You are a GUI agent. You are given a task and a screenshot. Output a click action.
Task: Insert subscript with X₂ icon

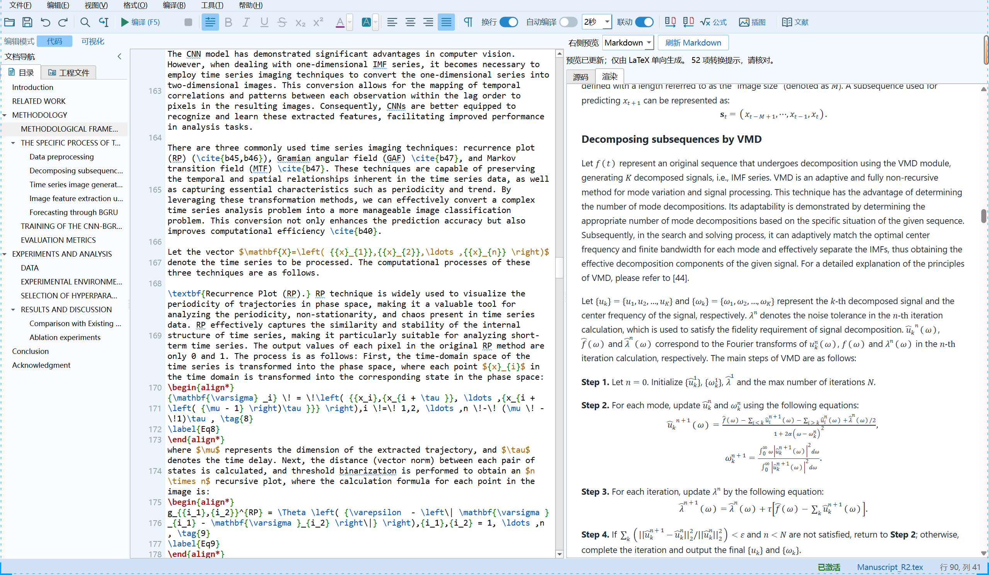point(300,22)
